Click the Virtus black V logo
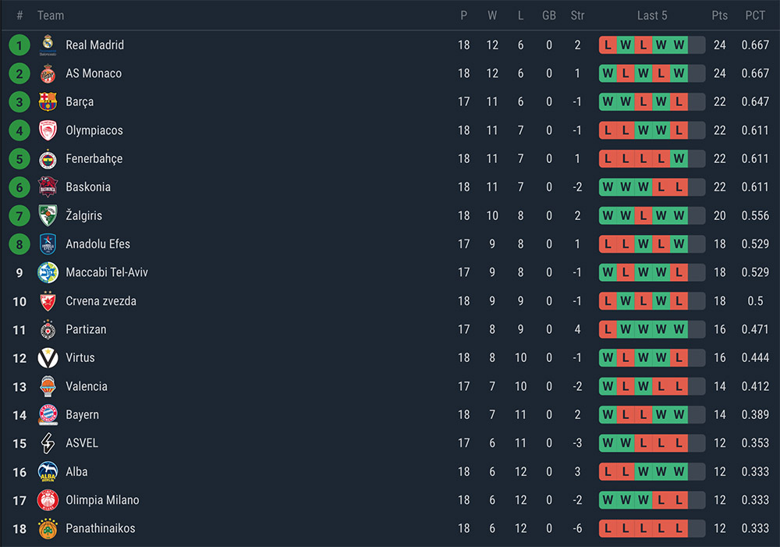This screenshot has width=780, height=547. (48, 357)
